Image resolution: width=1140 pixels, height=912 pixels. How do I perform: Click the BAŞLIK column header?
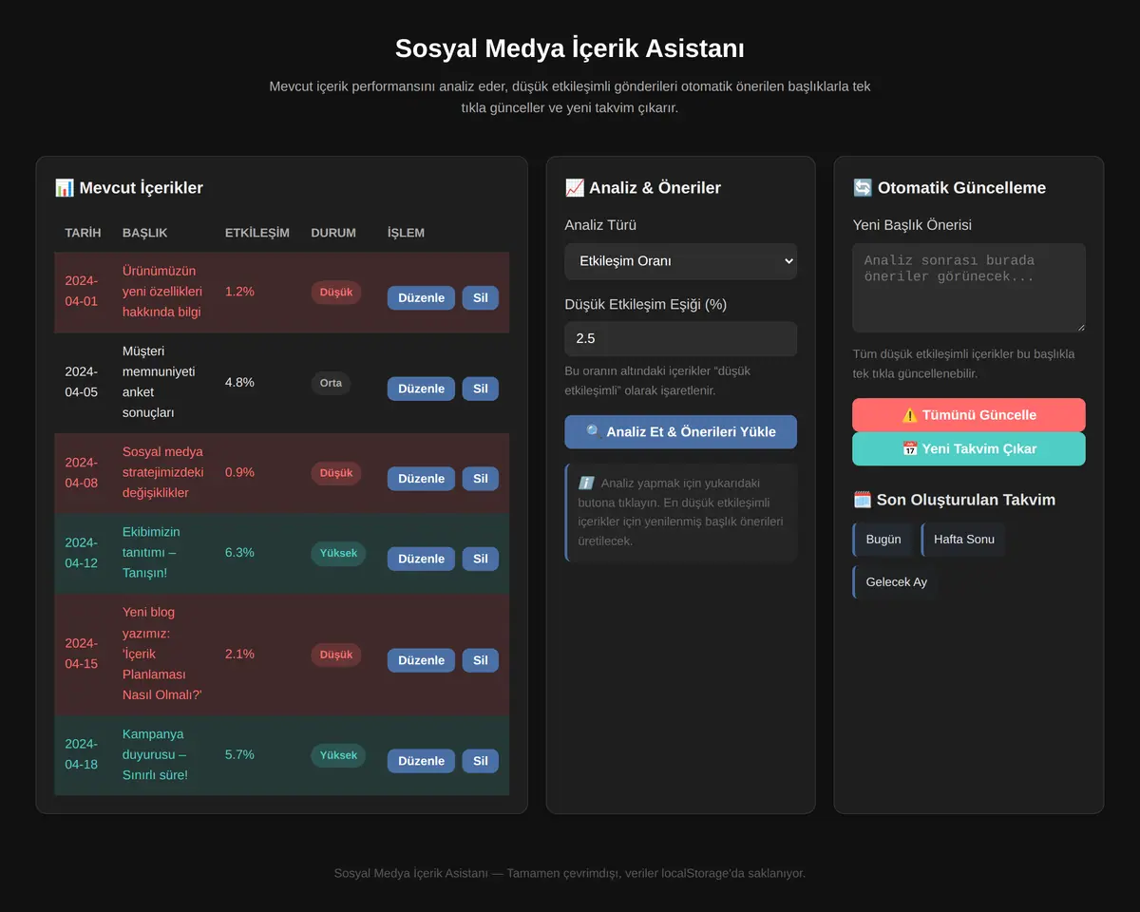point(145,233)
